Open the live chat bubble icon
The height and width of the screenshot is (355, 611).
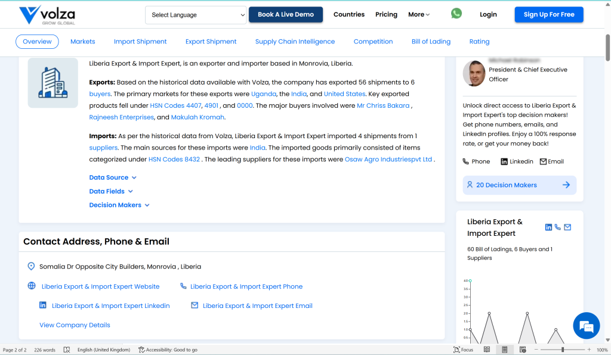pyautogui.click(x=586, y=326)
